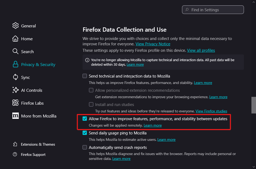This screenshot has width=256, height=169.
Task: Select the Search magnifier icon in sidebar
Action: coord(16,52)
